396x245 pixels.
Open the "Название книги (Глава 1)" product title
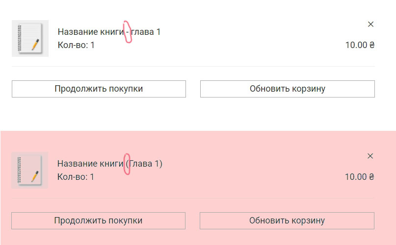(x=109, y=164)
